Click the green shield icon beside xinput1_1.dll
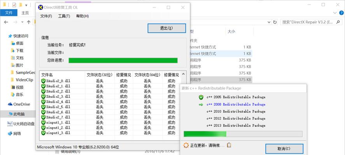The width and height of the screenshot is (345, 155). pos(43,122)
